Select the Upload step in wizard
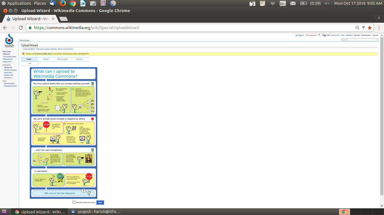This screenshot has width=384, height=215. 46,59
